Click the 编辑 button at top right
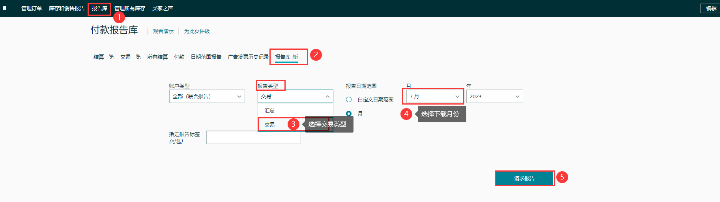Viewport: 720px width, 202px height. click(x=711, y=8)
